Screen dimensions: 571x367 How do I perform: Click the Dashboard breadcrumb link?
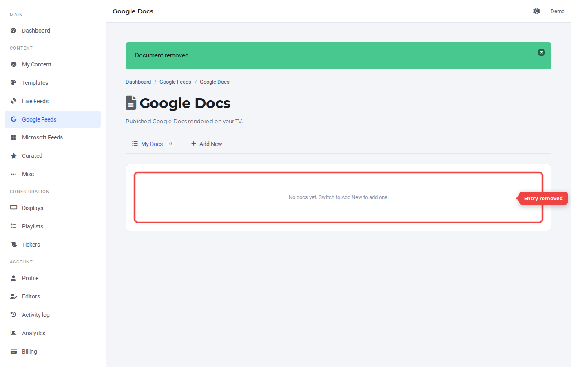coord(138,82)
